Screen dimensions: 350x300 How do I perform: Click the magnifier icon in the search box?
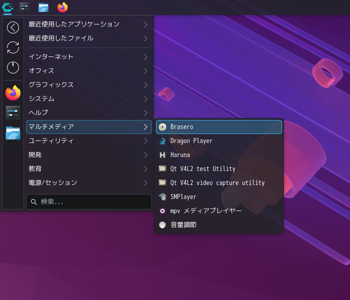click(x=33, y=202)
